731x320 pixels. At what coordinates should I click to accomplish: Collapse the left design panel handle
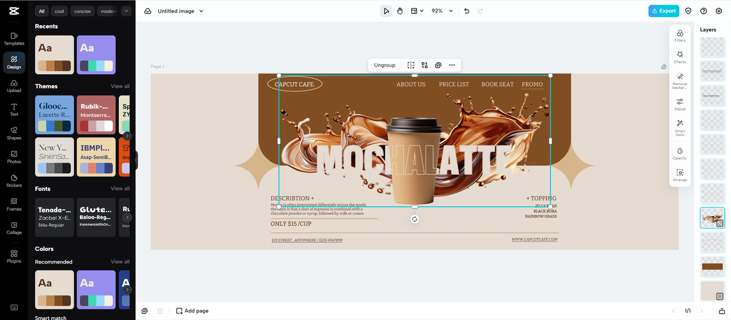pos(136,160)
